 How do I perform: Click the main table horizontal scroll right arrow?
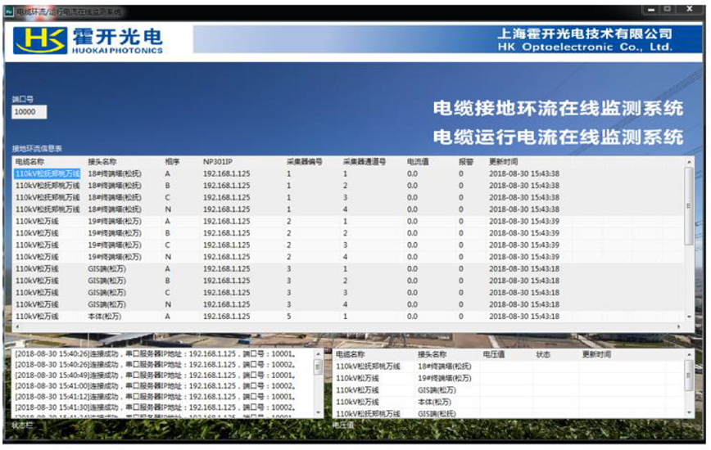[x=679, y=326]
